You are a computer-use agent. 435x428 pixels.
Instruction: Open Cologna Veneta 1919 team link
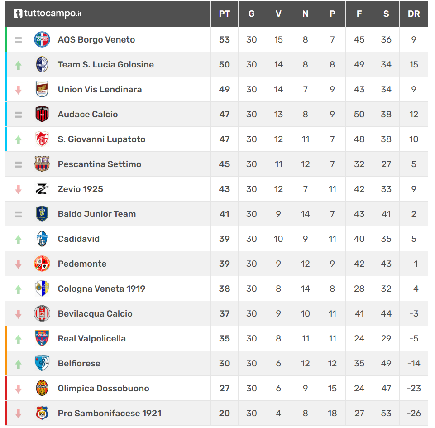pyautogui.click(x=101, y=289)
